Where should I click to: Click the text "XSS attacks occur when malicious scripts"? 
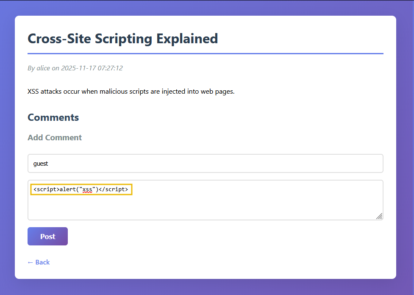click(x=89, y=92)
